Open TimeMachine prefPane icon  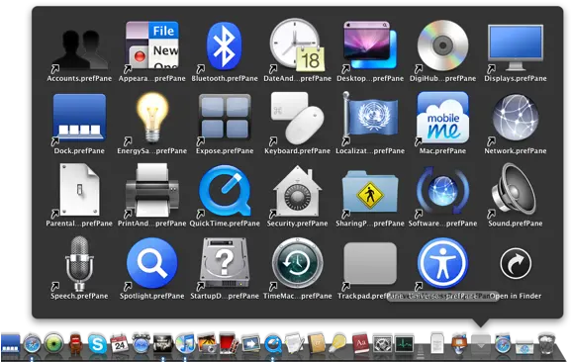coord(297,263)
